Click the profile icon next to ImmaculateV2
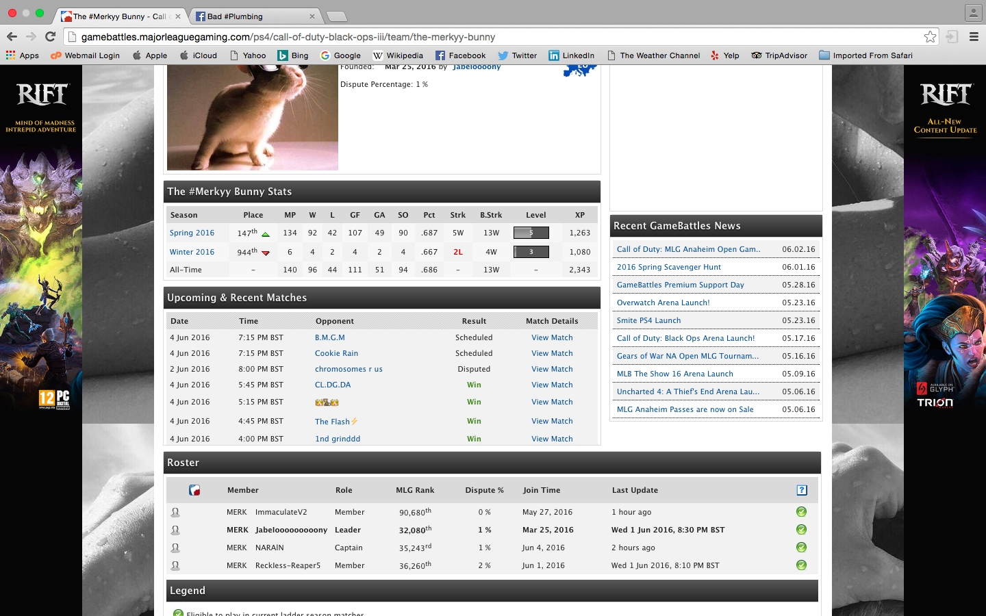The height and width of the screenshot is (616, 986). tap(175, 512)
